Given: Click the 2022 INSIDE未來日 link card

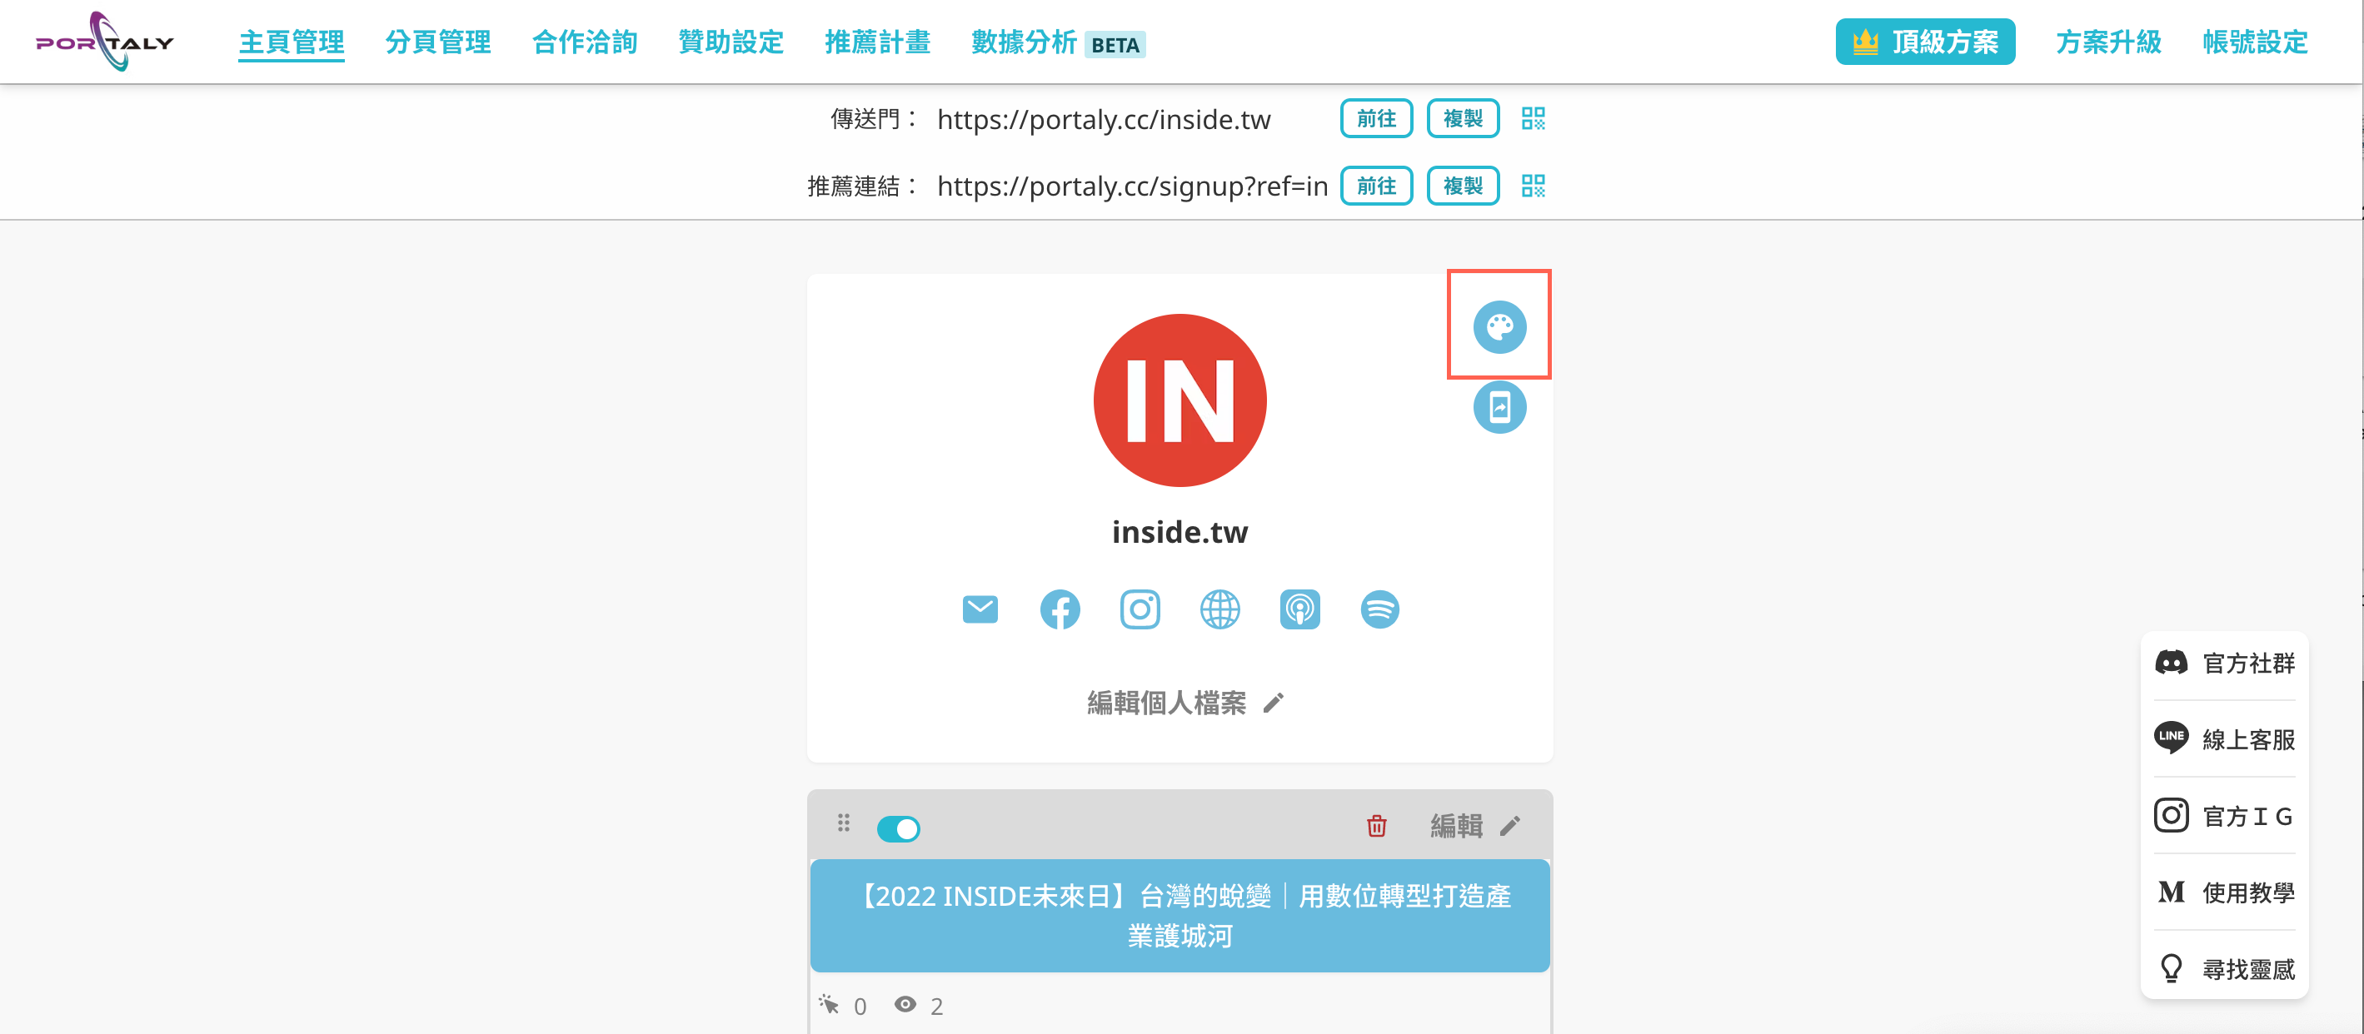Looking at the screenshot, I should tap(1180, 915).
